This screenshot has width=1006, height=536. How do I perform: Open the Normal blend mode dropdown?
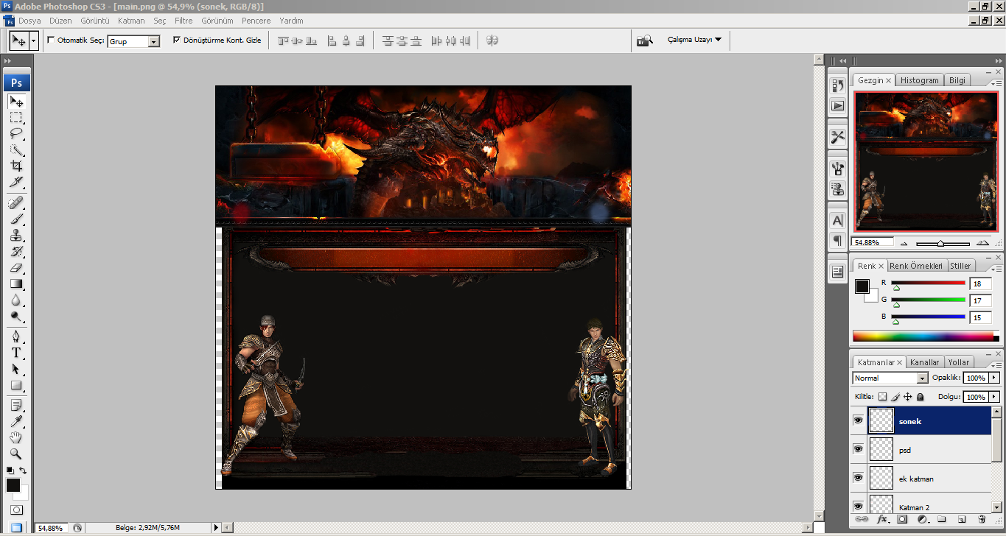tap(922, 378)
